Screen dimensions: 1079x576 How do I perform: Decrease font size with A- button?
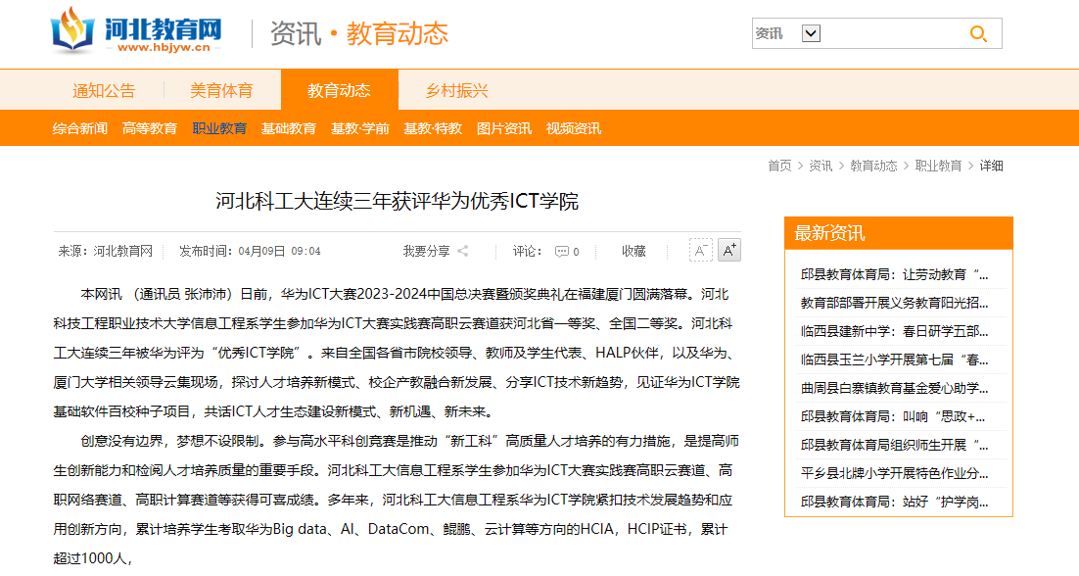click(x=701, y=251)
